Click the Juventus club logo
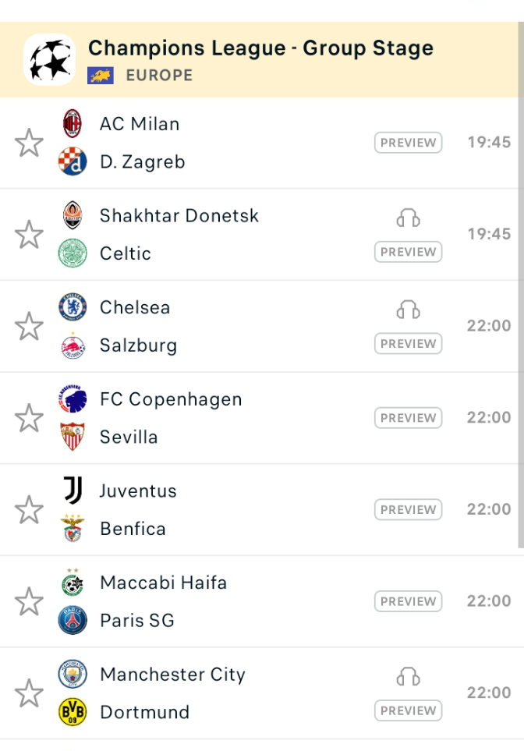Viewport: 524px width, 751px height. [x=73, y=490]
